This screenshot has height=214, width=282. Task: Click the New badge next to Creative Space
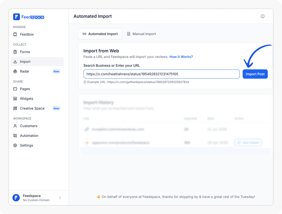[56, 108]
